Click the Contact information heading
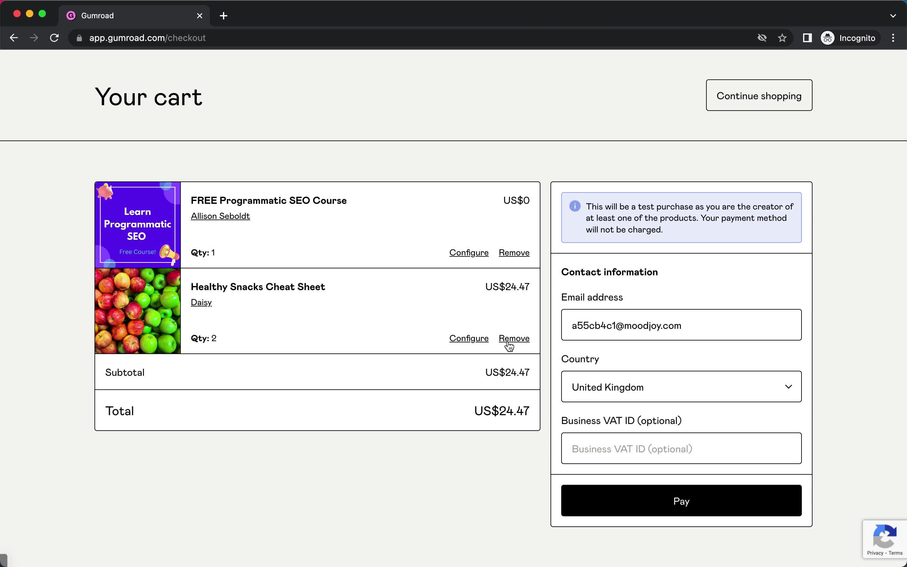Screen dimensions: 907x567 point(609,272)
